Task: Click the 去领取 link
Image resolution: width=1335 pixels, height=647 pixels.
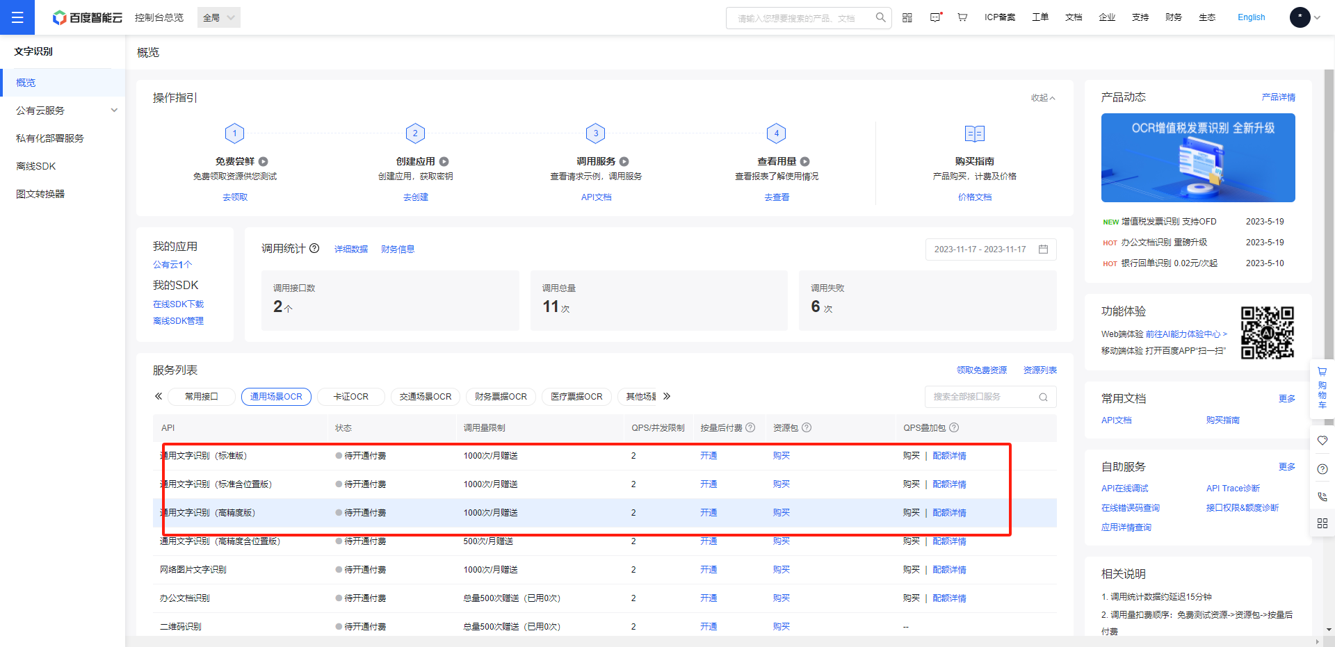Action: click(235, 197)
